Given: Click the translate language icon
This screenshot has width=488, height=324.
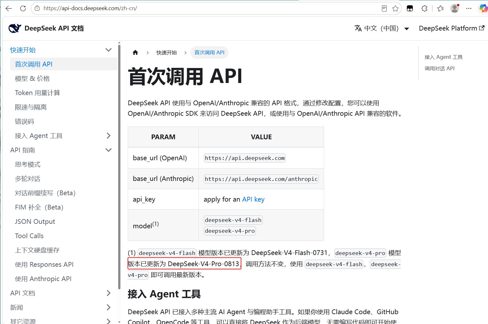Looking at the screenshot, I should pyautogui.click(x=358, y=28).
